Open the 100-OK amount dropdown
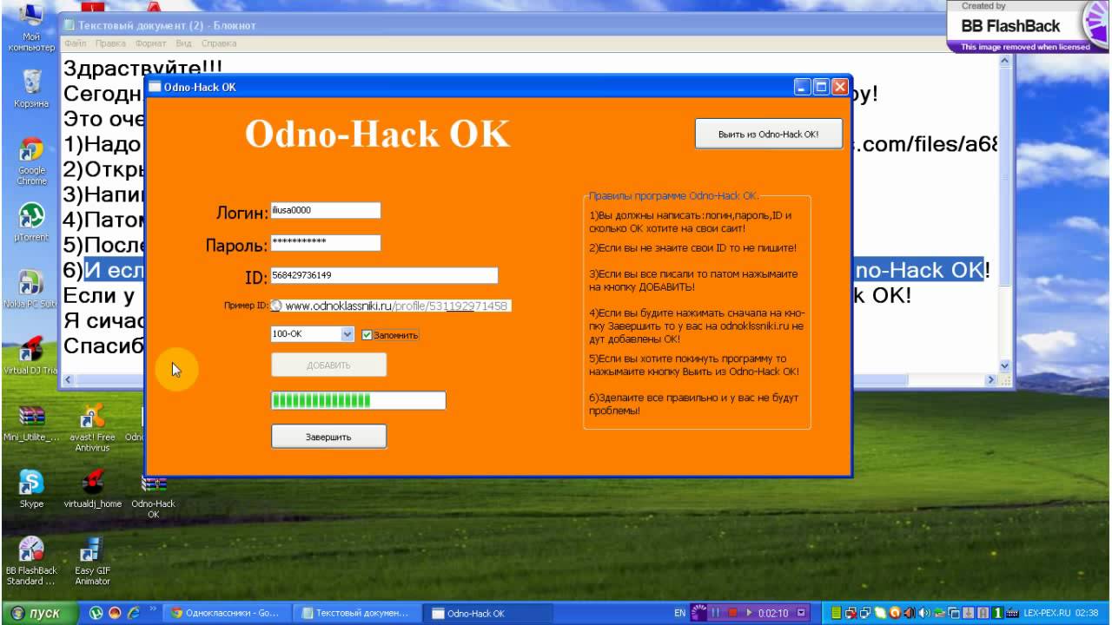This screenshot has height=625, width=1112. pyautogui.click(x=347, y=334)
